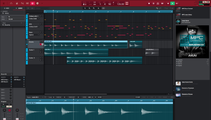Open the sample edit mode icon
This screenshot has width=211, height=120.
coord(22,3)
